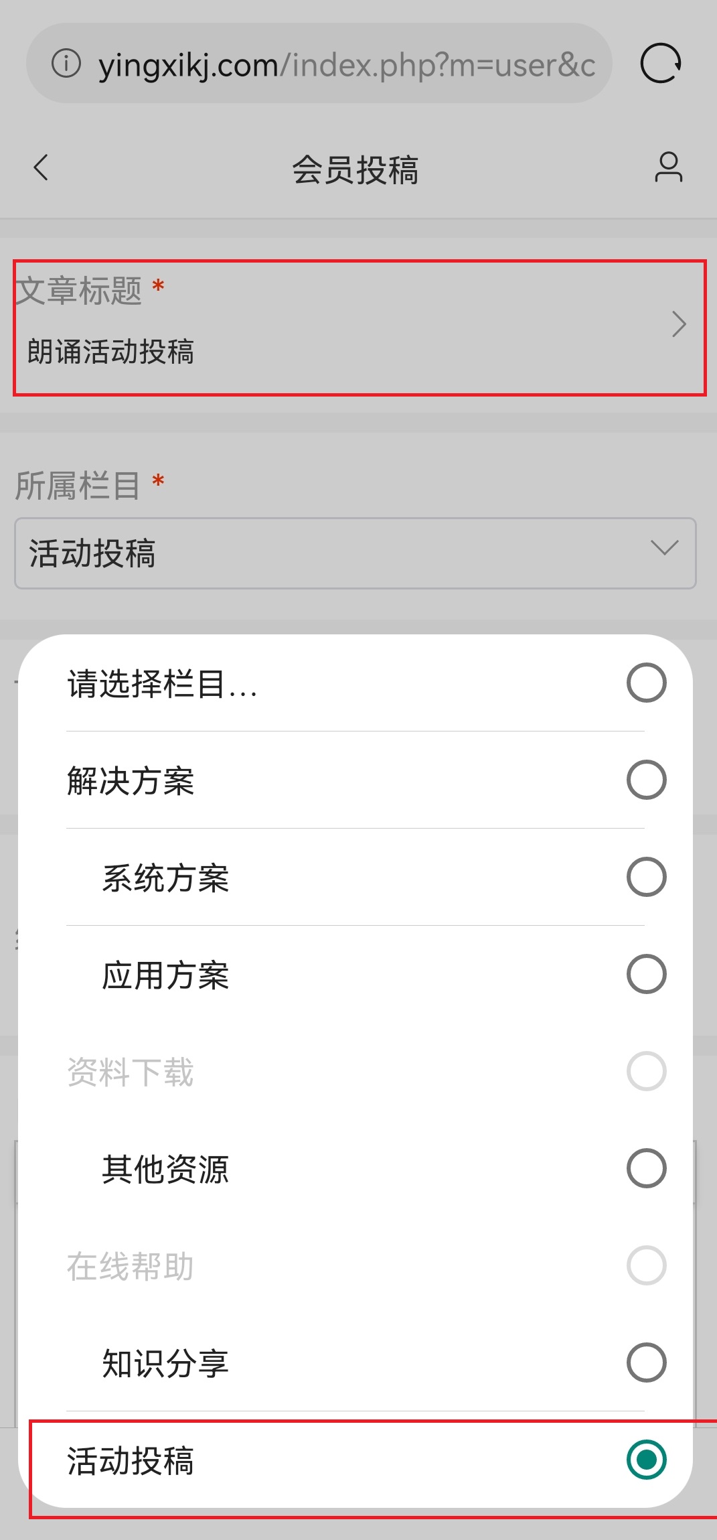Open the site info icon in the address bar

[66, 64]
